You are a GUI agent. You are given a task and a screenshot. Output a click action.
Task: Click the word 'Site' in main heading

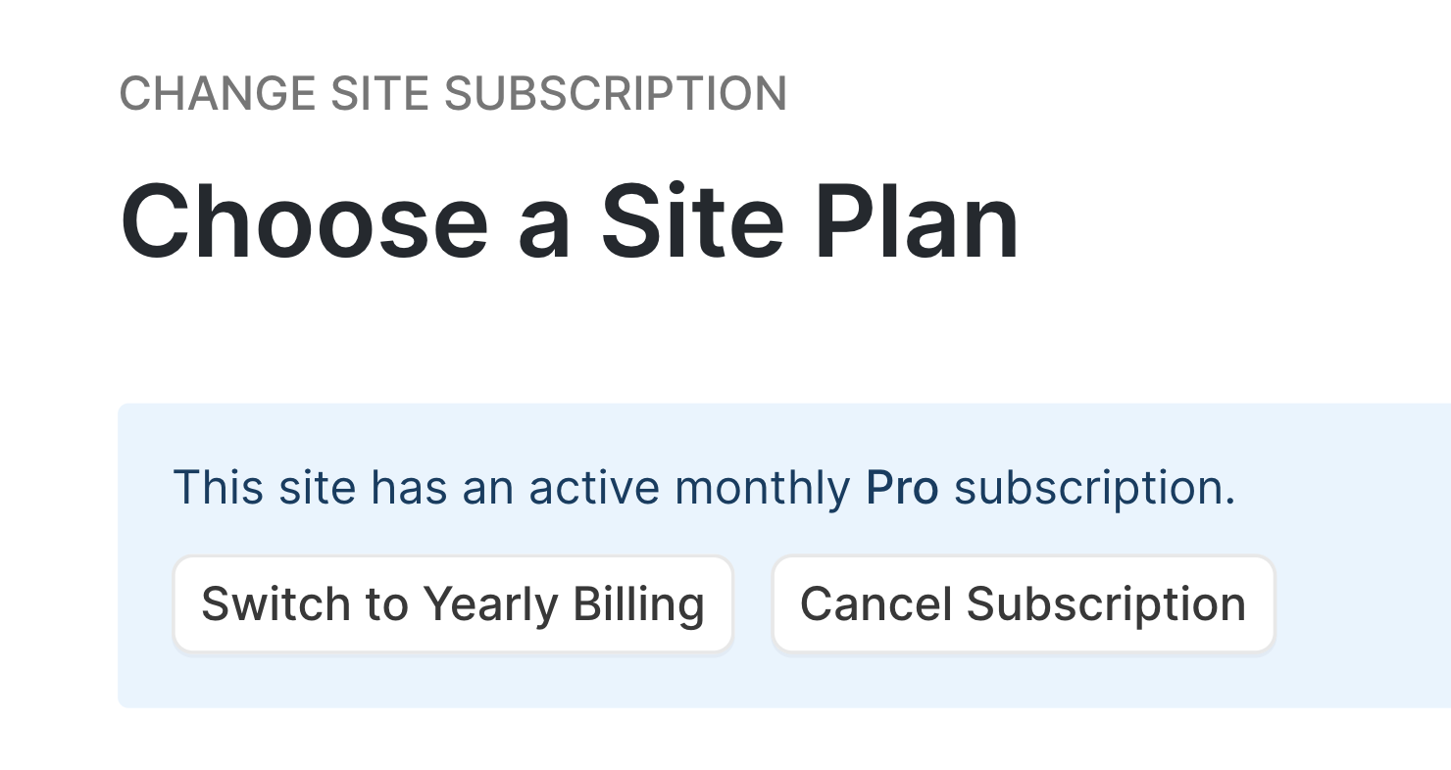coord(692,222)
